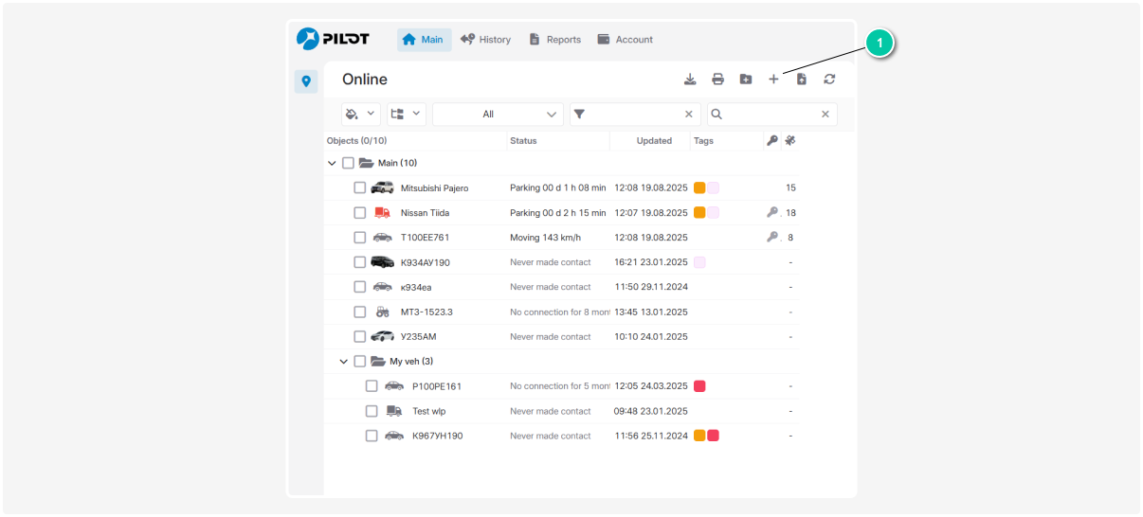1143x517 pixels.
Task: Switch to the History tab
Action: coord(485,40)
